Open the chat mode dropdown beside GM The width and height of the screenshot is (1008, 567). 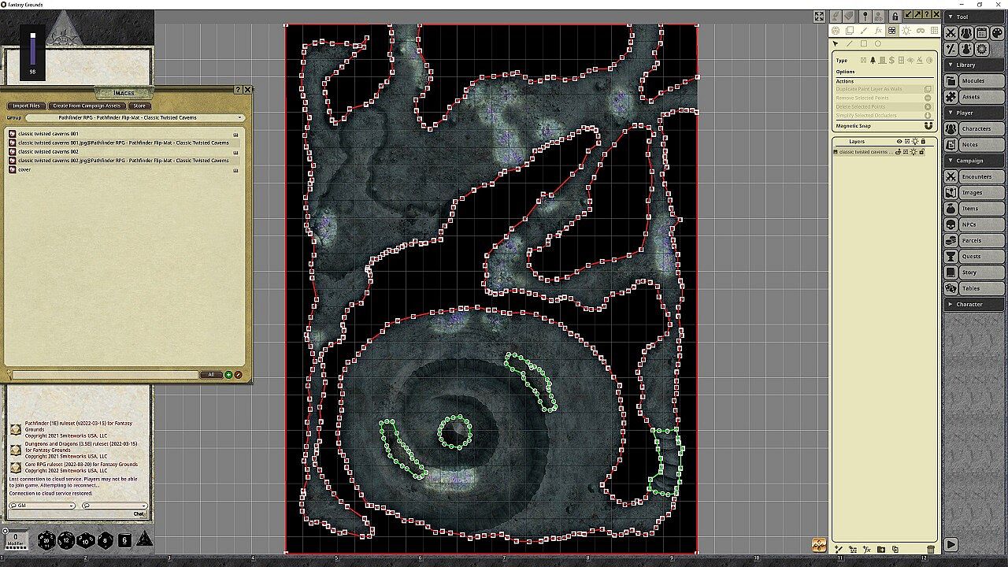114,506
